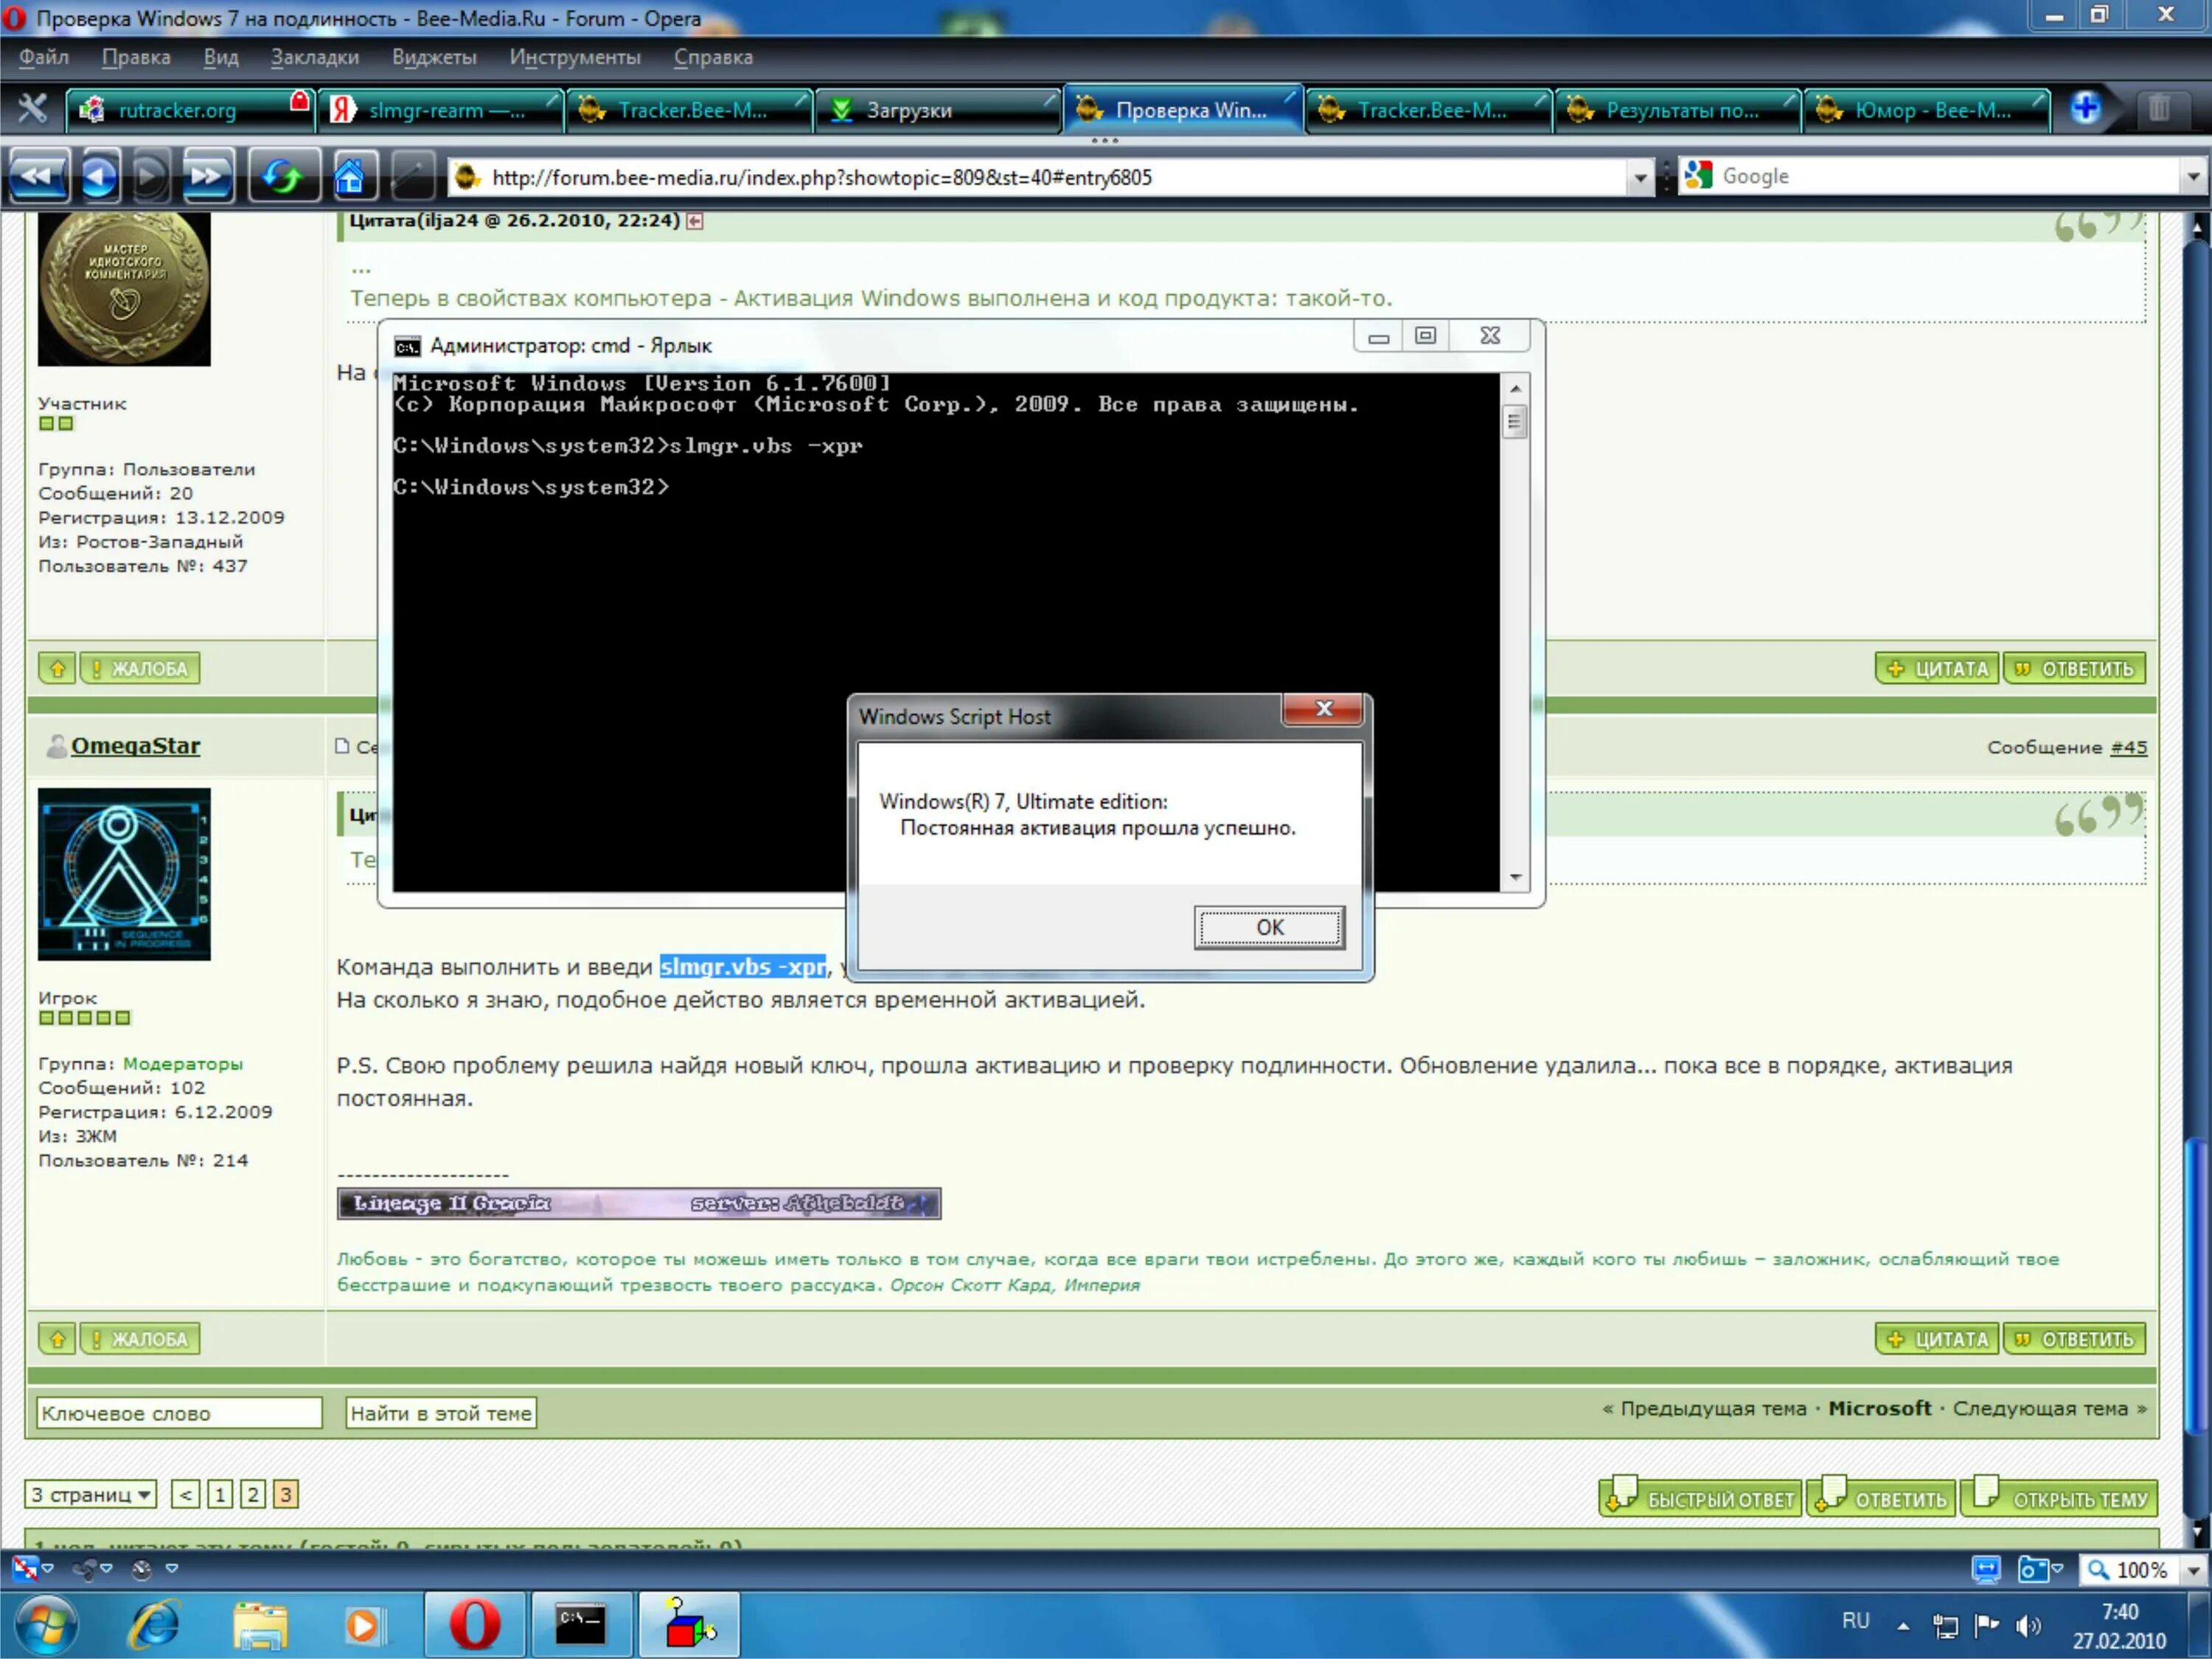Click the forum page vertical scrollbar thumb
Image resolution: width=2212 pixels, height=1659 pixels.
(x=2197, y=1288)
